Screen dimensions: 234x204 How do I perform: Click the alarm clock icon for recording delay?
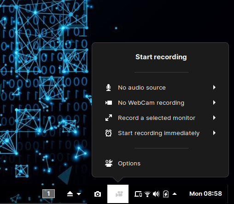109,133
